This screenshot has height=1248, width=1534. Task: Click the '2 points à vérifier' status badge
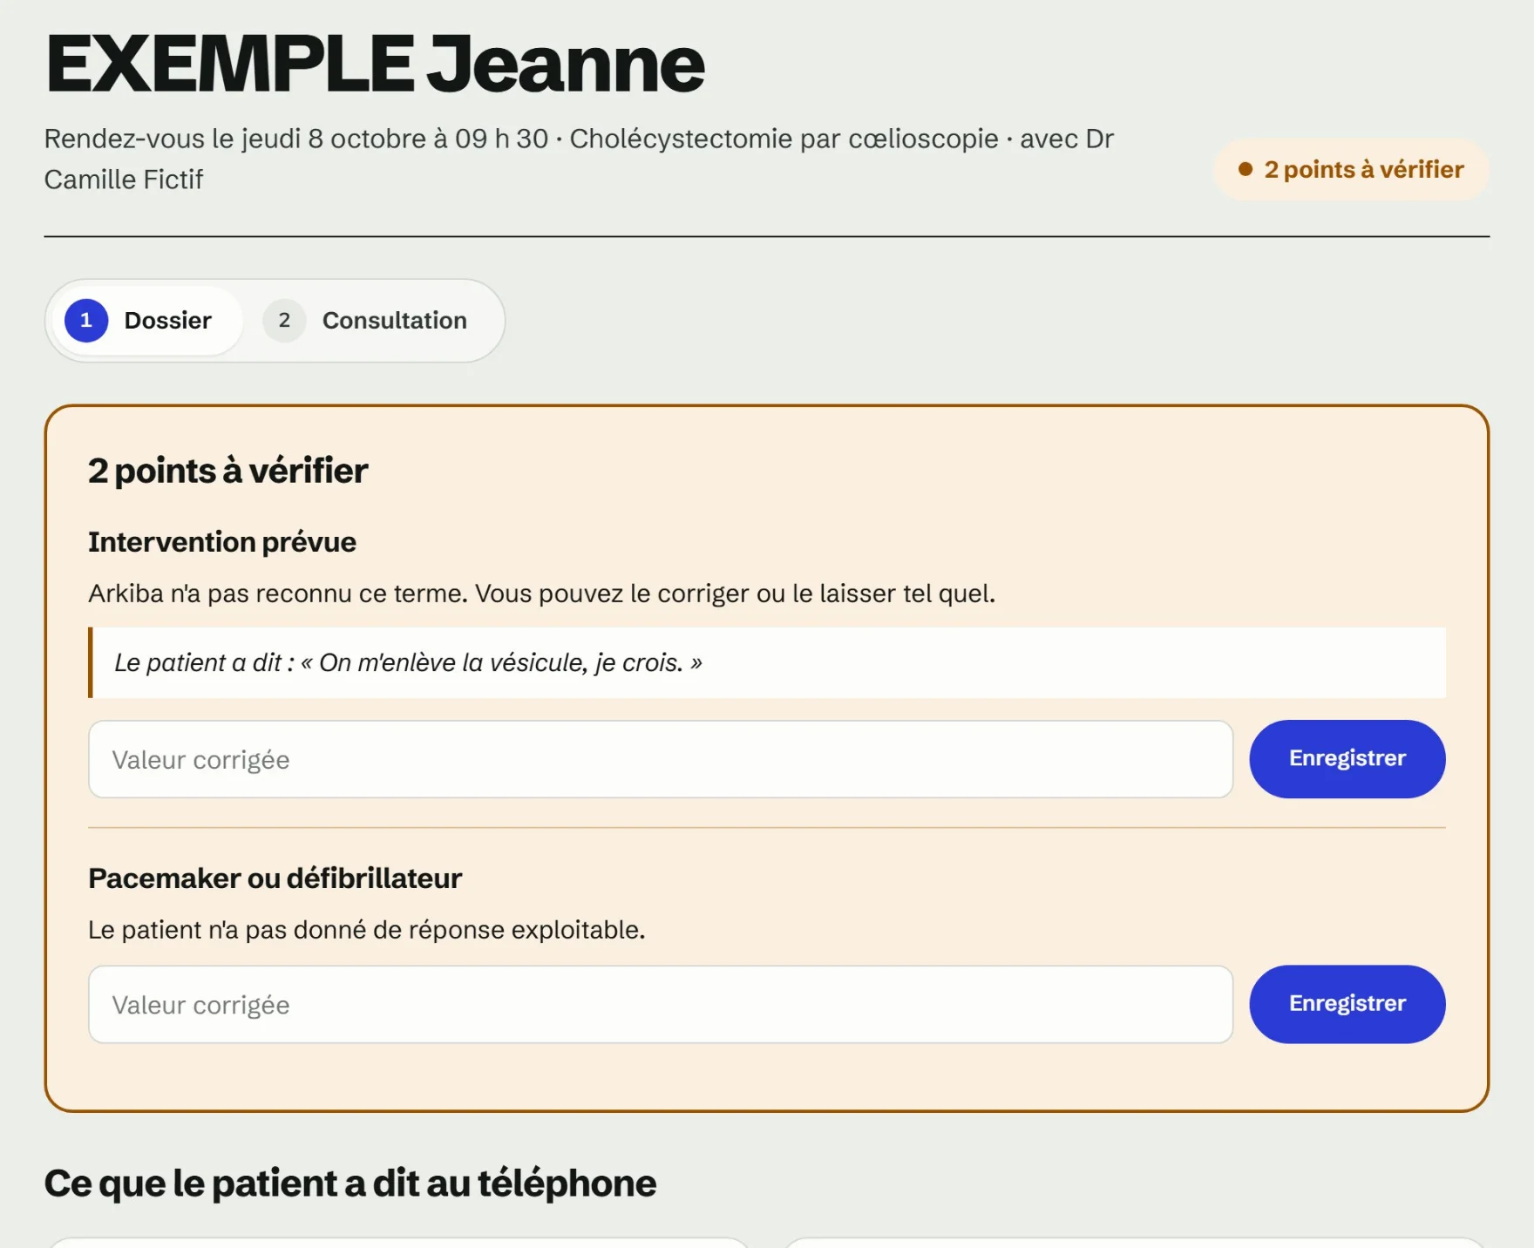1350,170
